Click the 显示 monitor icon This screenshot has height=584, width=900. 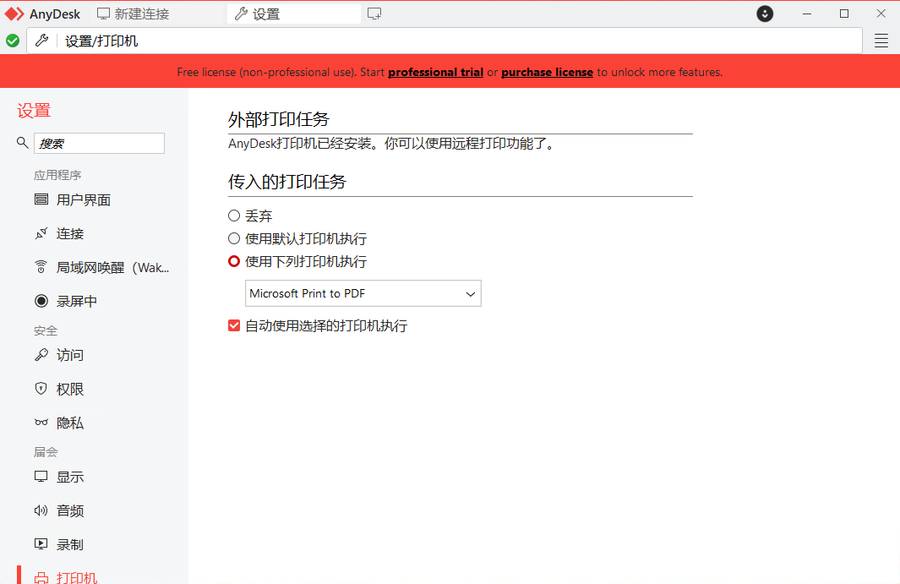click(x=41, y=477)
